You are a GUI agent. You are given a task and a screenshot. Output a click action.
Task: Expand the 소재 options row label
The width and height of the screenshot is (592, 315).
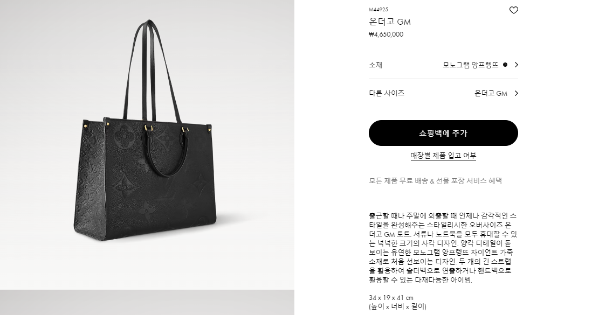(x=376, y=65)
